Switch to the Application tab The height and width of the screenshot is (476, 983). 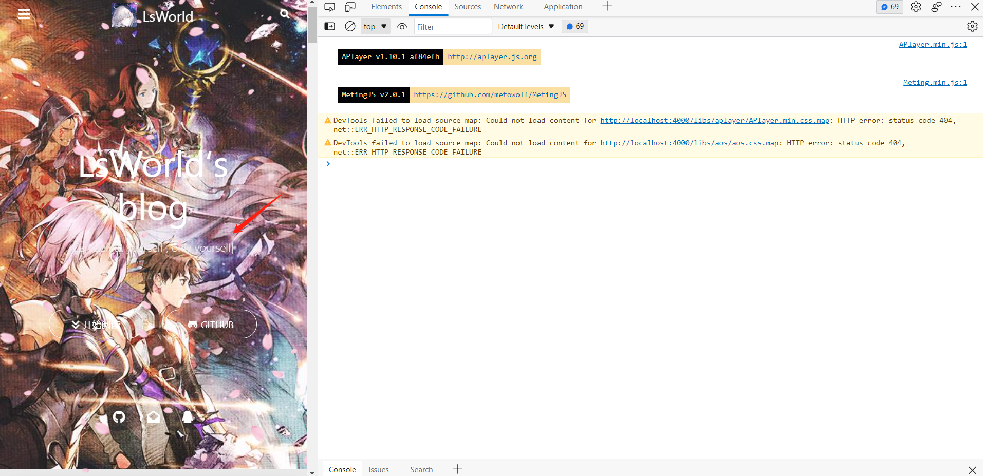click(x=563, y=7)
